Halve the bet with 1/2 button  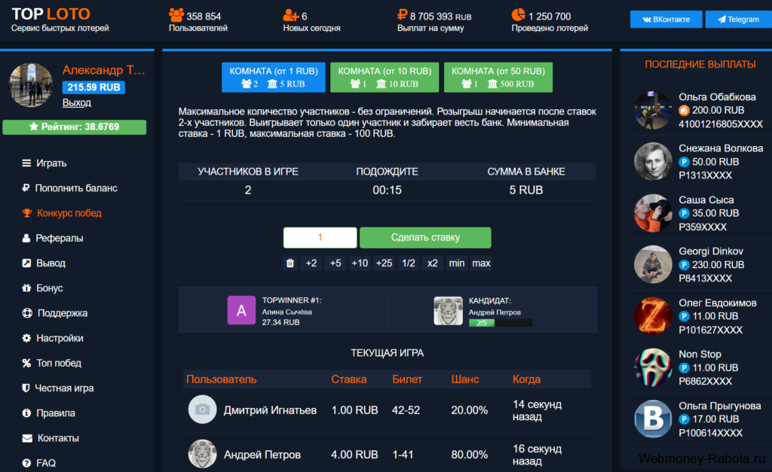[409, 263]
